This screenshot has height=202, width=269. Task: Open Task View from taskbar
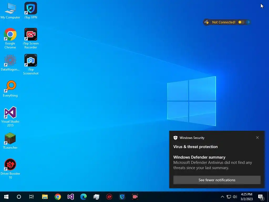(32, 197)
